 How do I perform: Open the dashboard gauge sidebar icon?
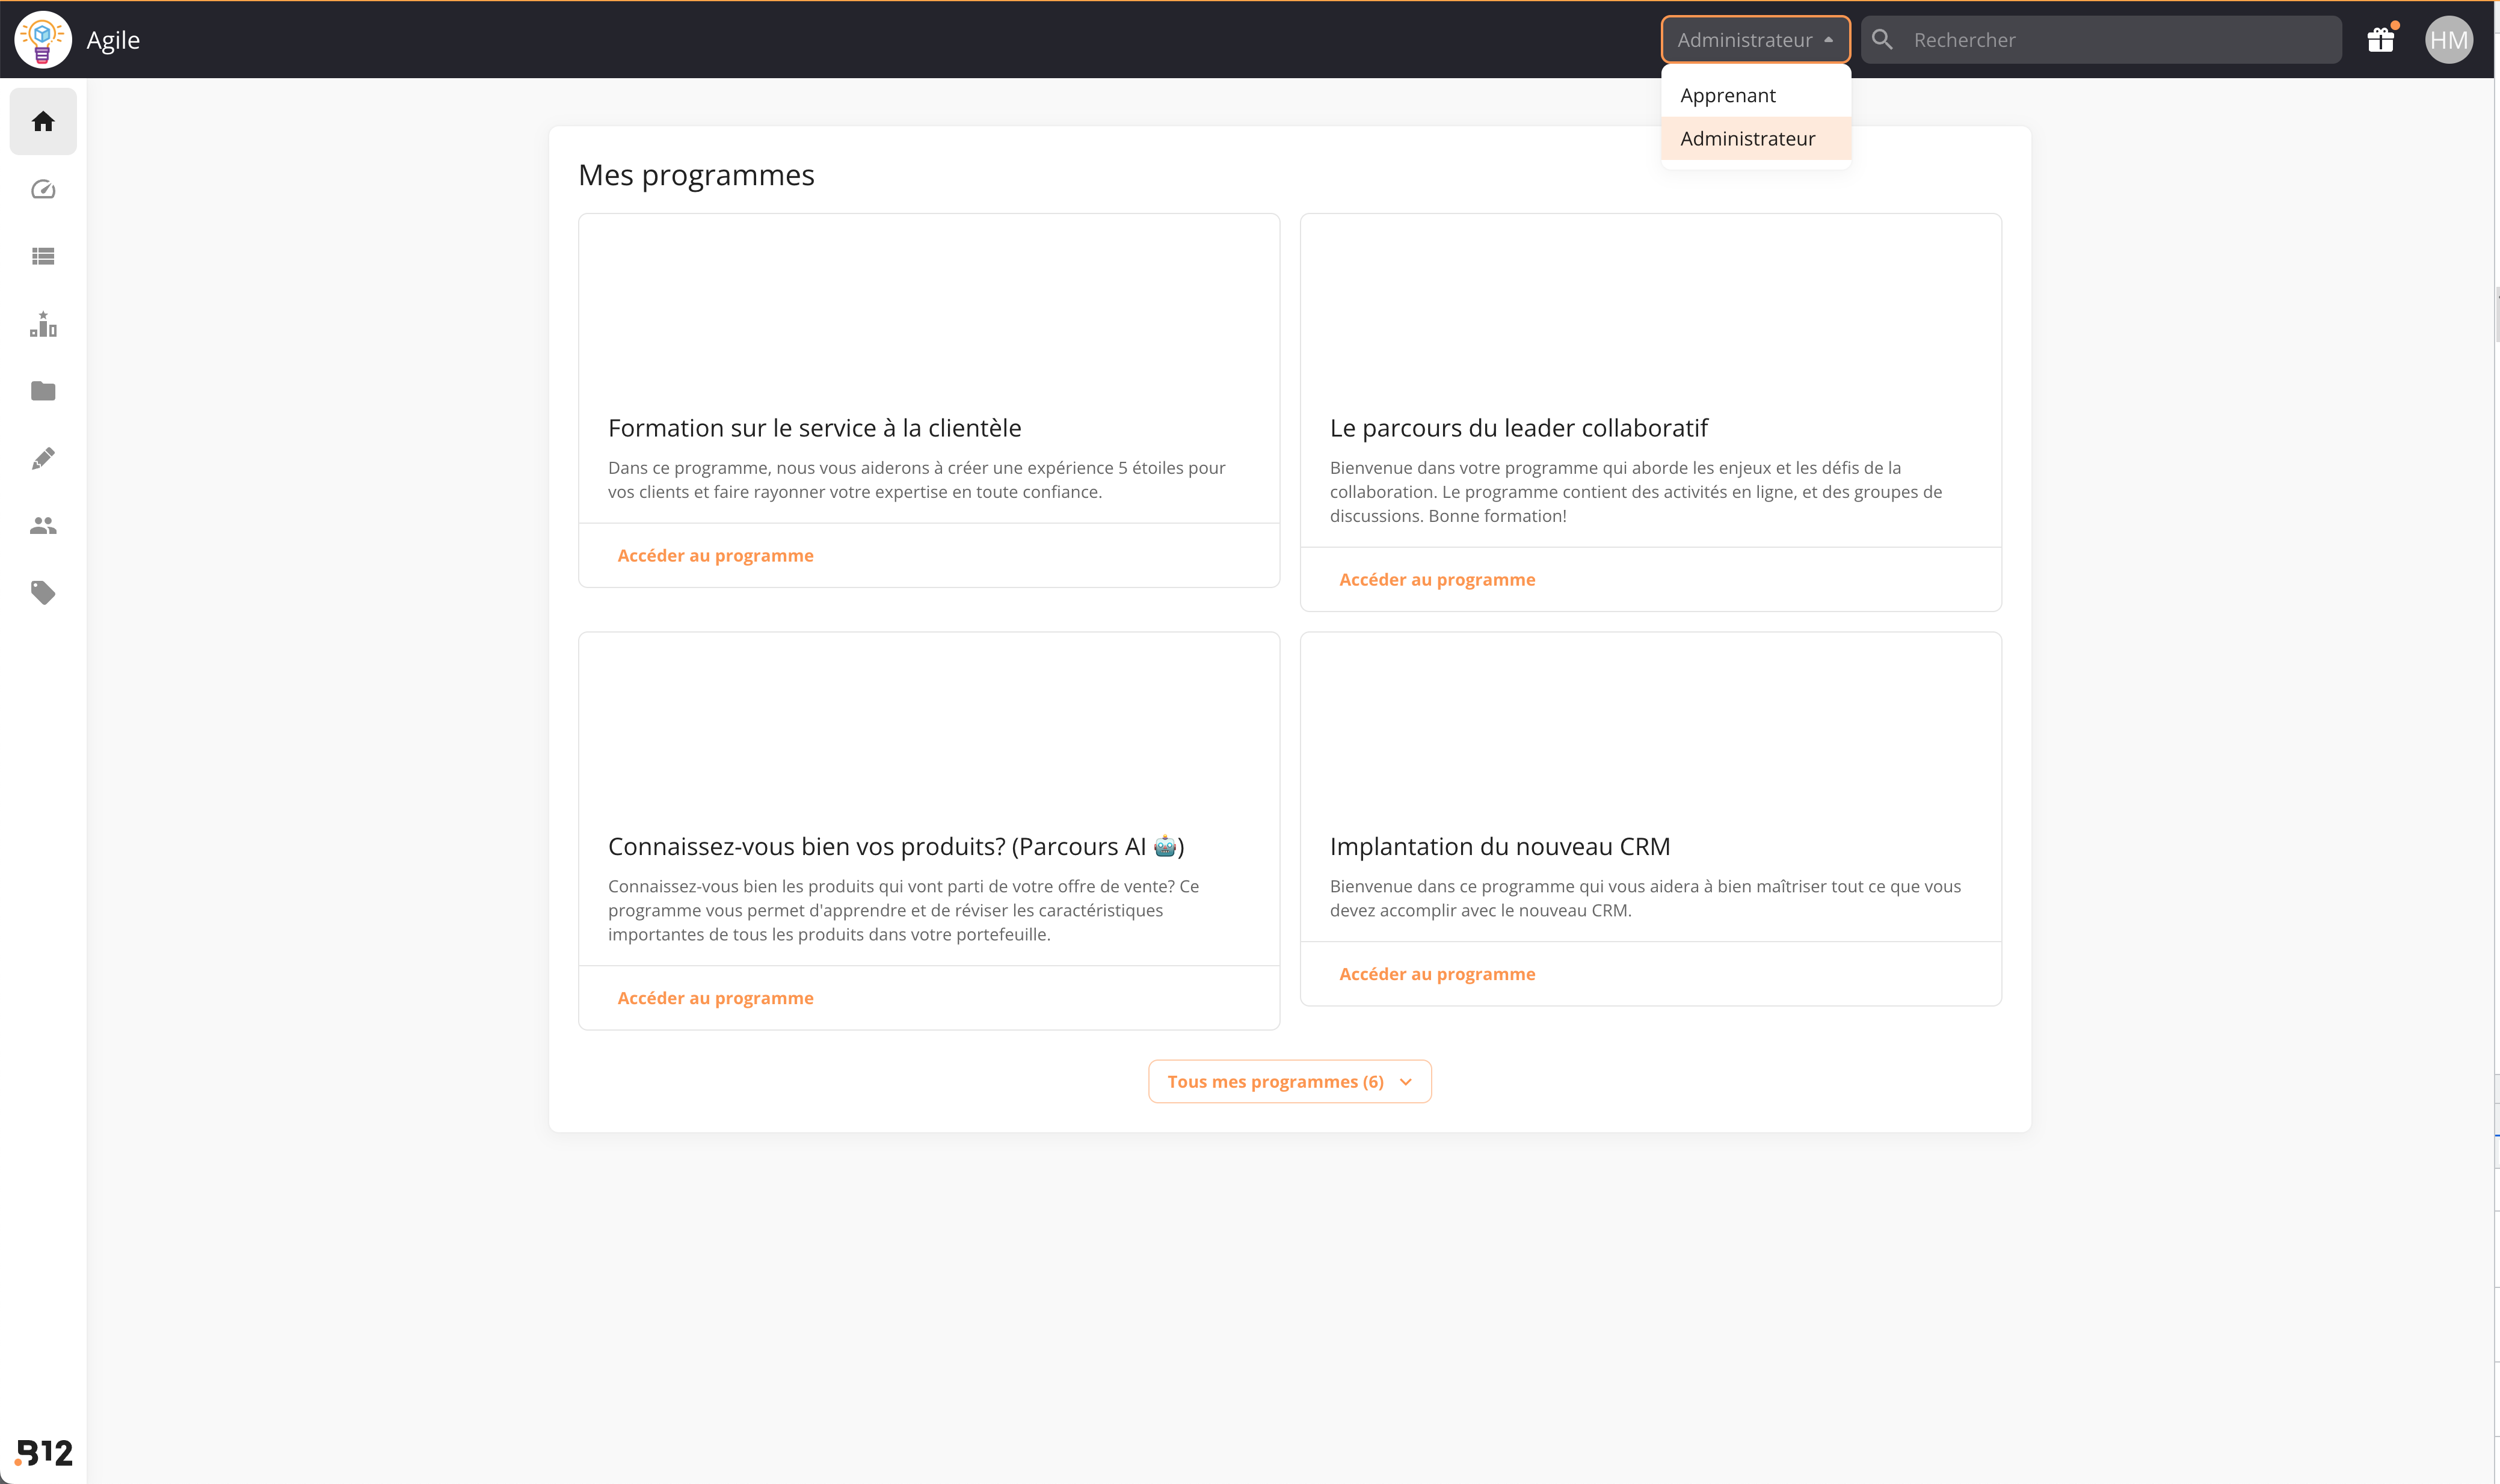43,189
